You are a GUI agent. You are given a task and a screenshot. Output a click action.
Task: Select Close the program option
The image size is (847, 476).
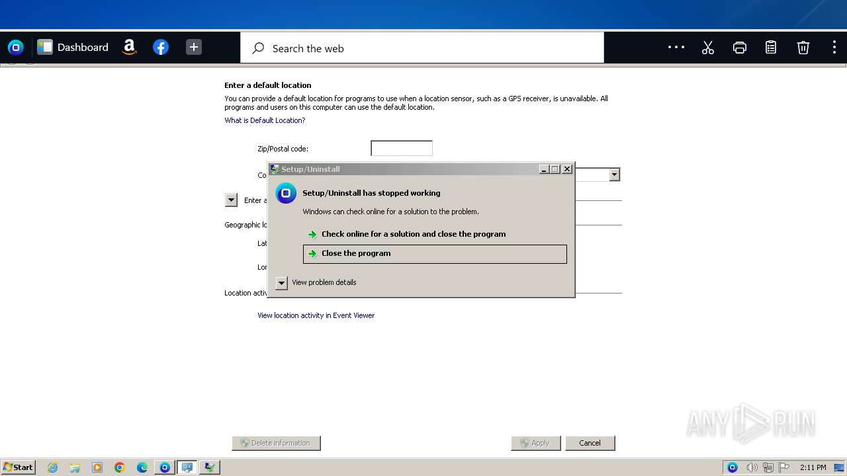435,254
